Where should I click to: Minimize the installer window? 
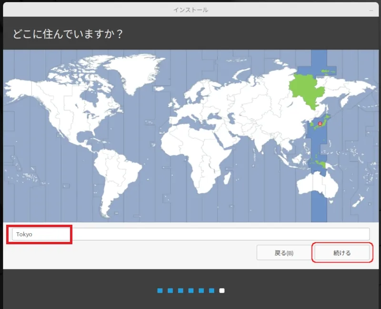click(x=371, y=10)
